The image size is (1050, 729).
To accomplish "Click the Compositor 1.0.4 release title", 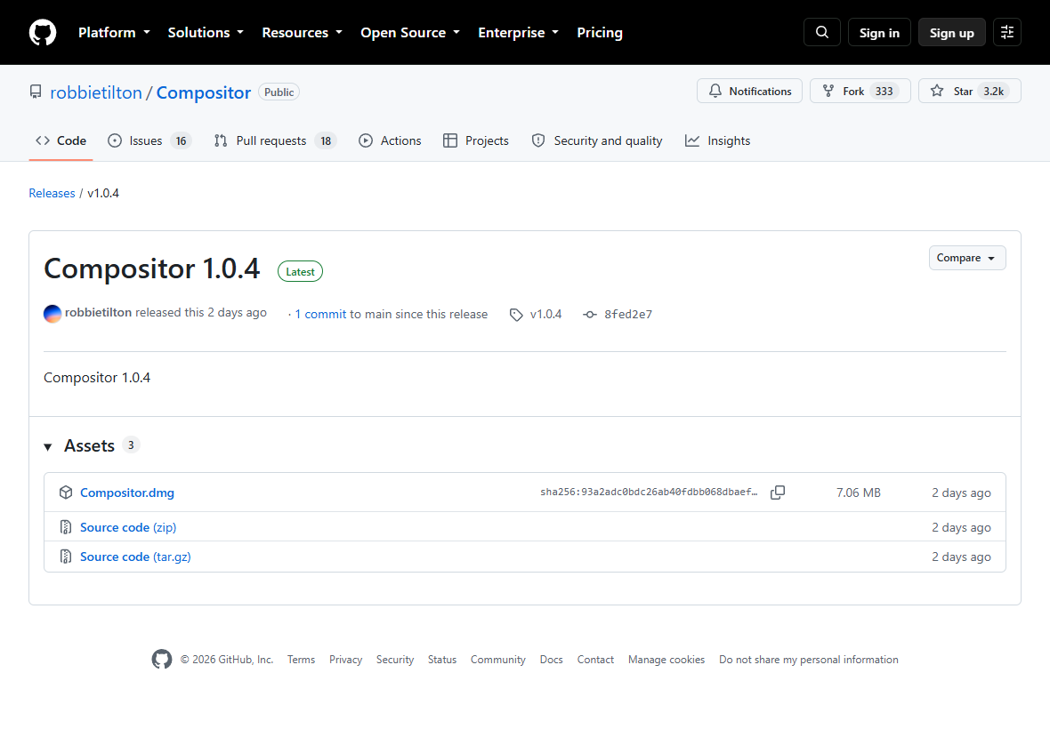I will pos(152,268).
